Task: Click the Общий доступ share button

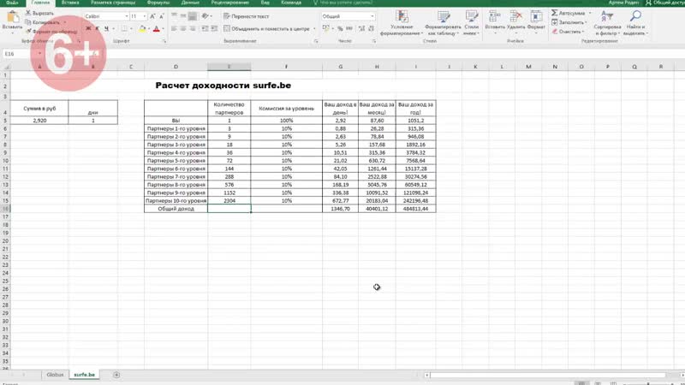Action: tap(665, 3)
